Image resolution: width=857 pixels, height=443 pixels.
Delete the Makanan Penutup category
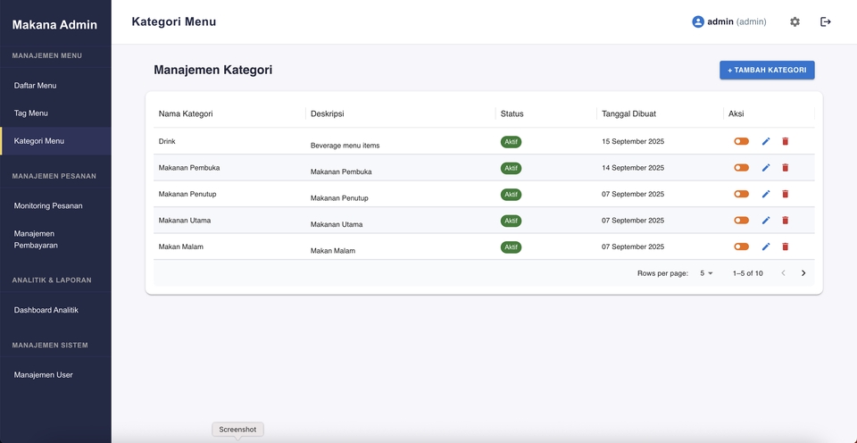(x=786, y=194)
